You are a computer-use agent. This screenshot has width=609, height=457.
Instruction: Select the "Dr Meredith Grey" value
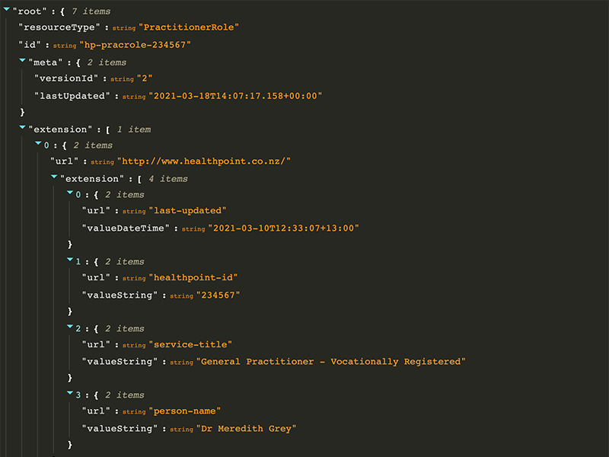click(246, 429)
